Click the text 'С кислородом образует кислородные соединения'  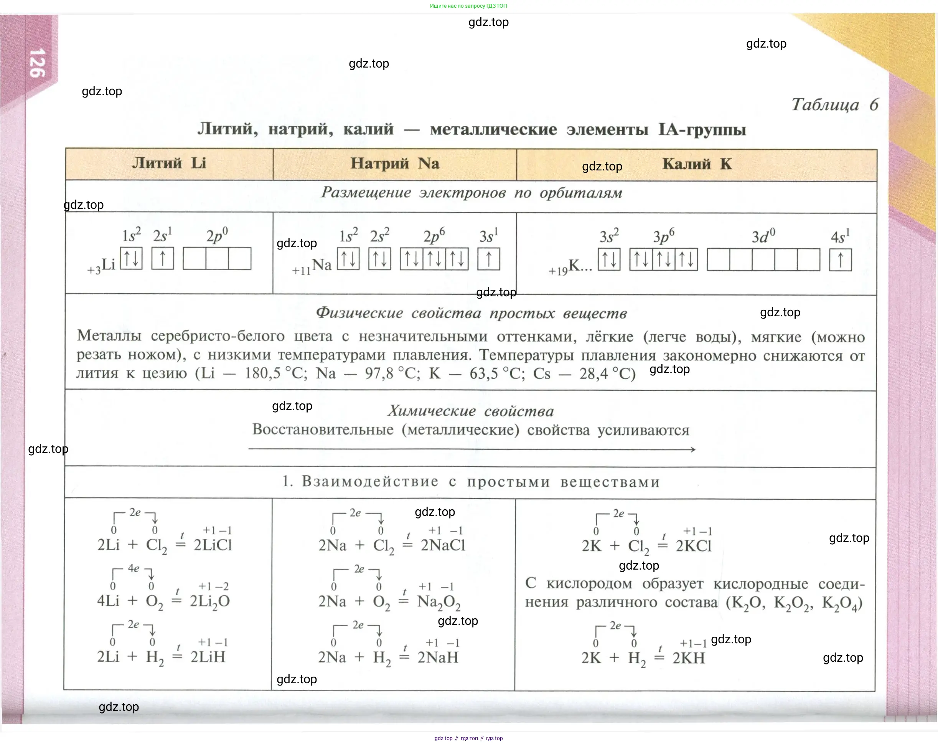tap(695, 593)
